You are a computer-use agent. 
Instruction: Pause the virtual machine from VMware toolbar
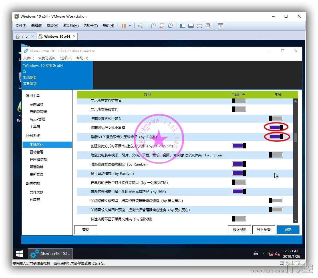point(124,26)
